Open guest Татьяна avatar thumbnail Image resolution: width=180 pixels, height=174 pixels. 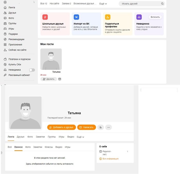(x=51, y=59)
